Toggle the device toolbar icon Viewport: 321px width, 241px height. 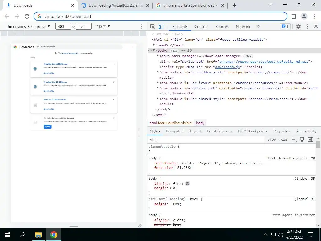pyautogui.click(x=161, y=26)
